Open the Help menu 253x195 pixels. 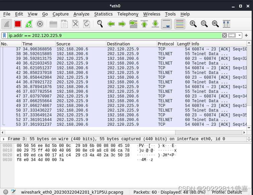(185, 14)
